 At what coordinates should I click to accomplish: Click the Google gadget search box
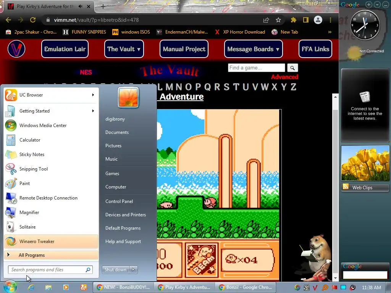pos(365,275)
